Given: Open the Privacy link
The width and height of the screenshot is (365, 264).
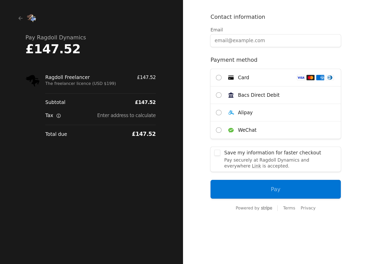Looking at the screenshot, I should (308, 208).
